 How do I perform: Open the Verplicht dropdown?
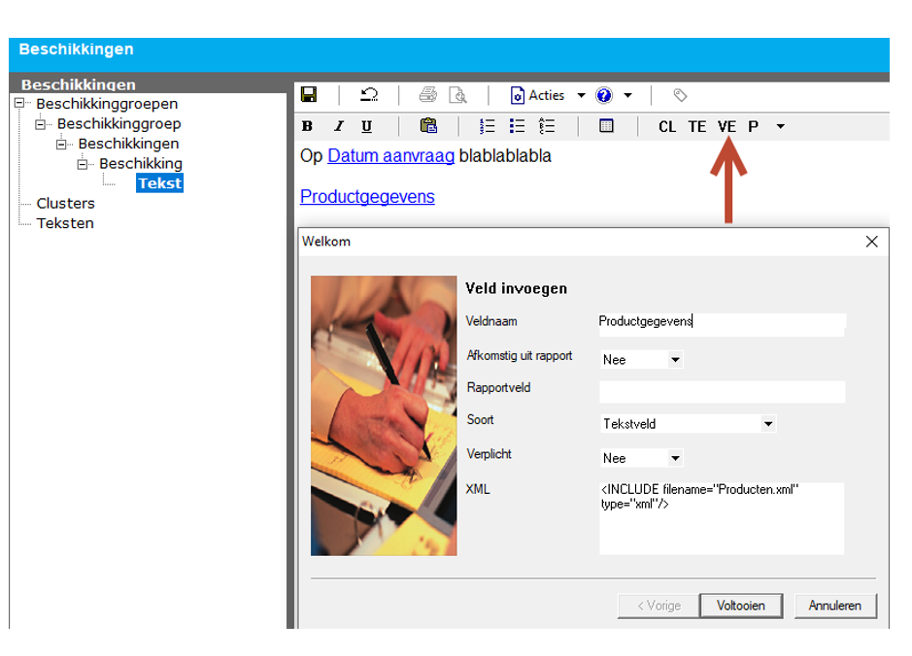coord(675,458)
